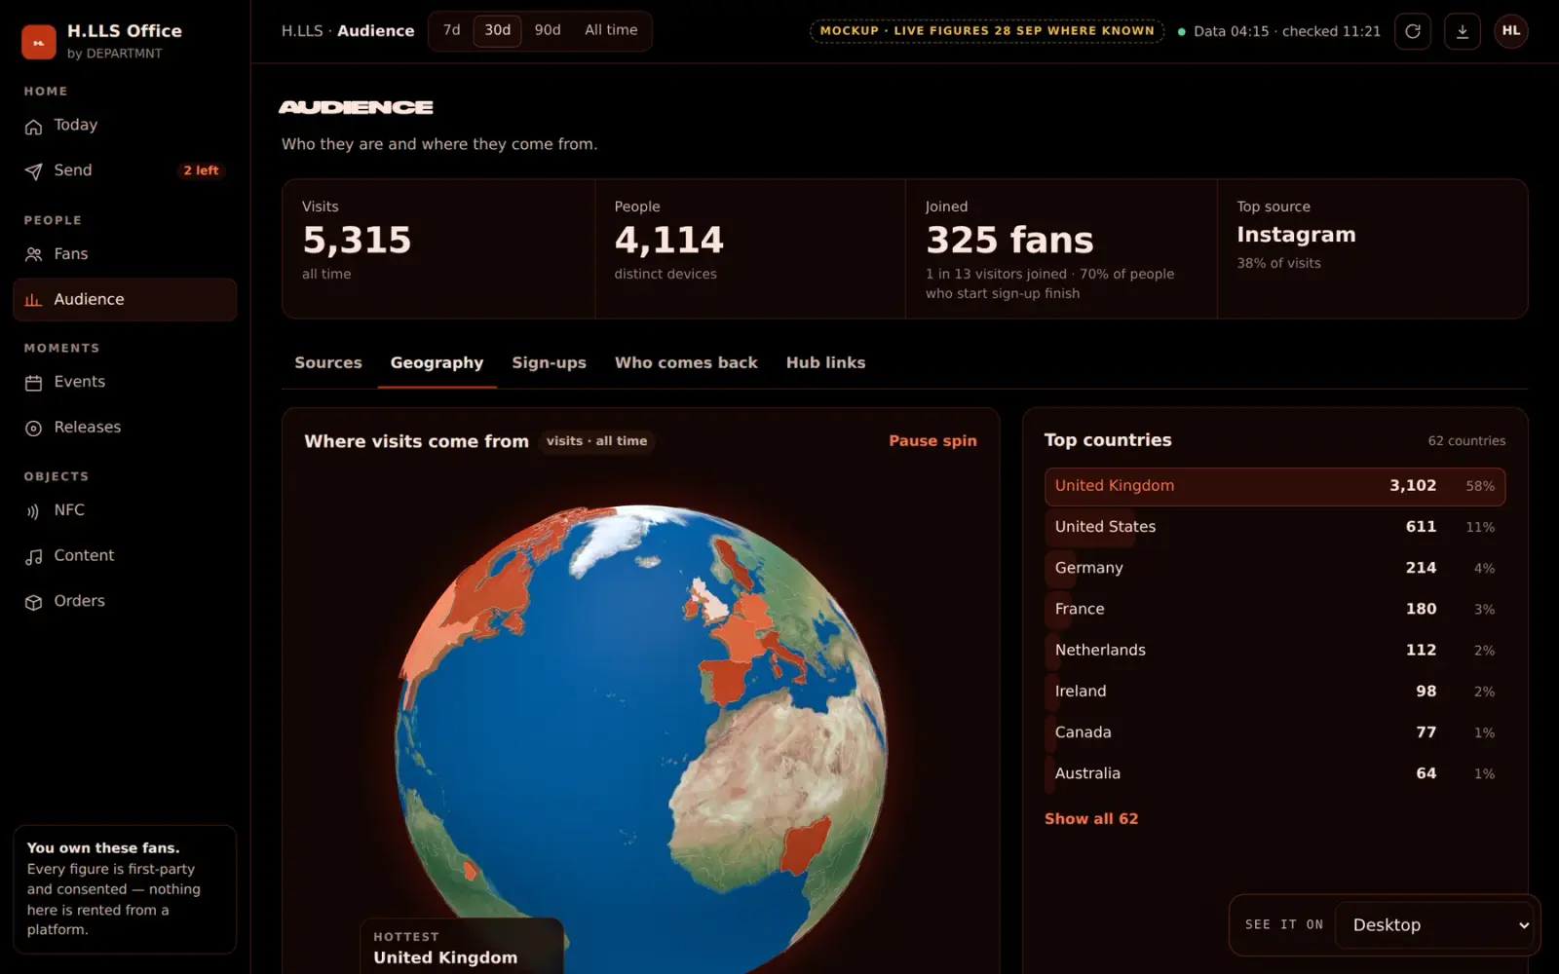Click the Releases disc icon
Viewport: 1559px width, 974px height.
tap(33, 428)
